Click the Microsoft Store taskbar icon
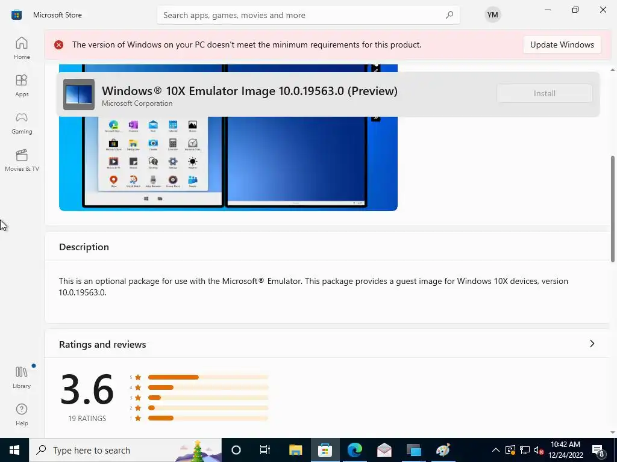Image resolution: width=617 pixels, height=462 pixels. (325, 450)
